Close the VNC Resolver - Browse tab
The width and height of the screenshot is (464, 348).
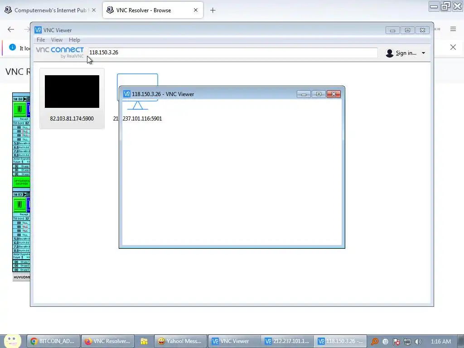(x=196, y=10)
